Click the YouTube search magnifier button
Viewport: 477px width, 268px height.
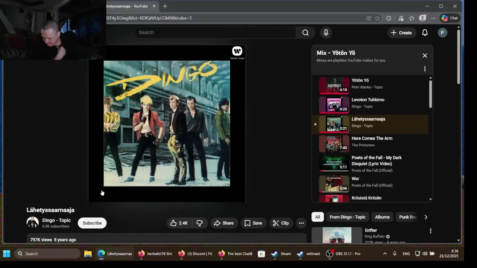(x=306, y=32)
